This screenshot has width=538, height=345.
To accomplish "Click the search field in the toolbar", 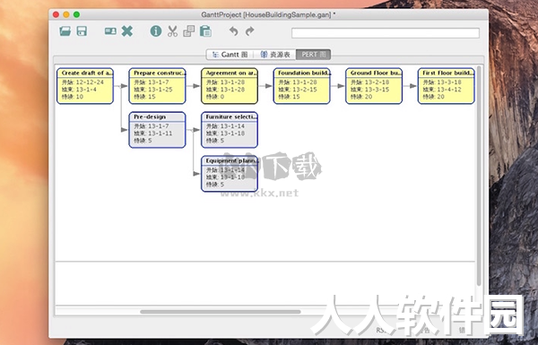I will 386,33.
